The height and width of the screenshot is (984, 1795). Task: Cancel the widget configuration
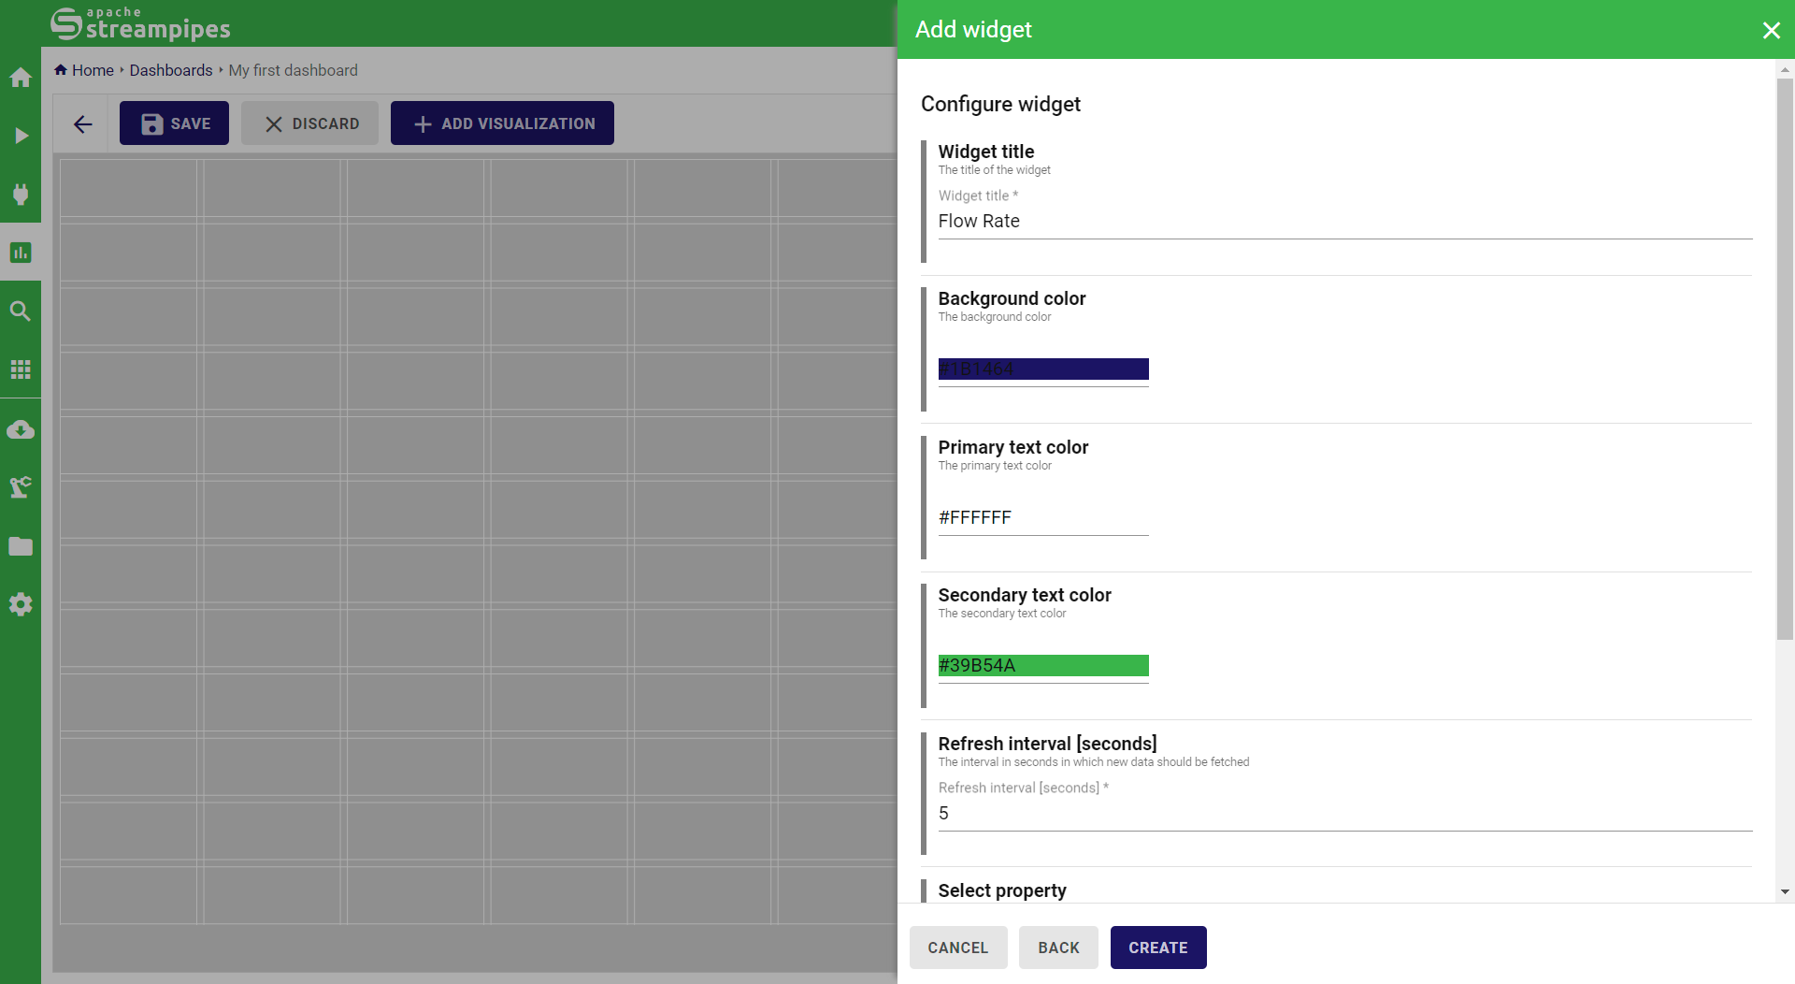[x=957, y=948]
